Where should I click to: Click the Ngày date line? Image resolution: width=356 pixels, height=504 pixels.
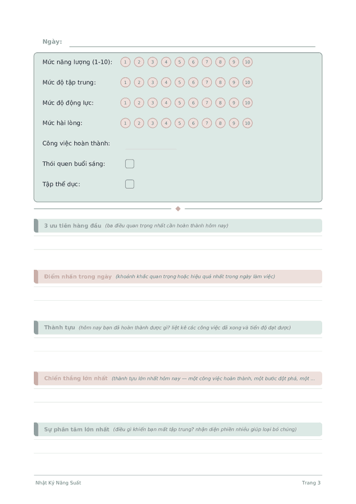(x=192, y=42)
